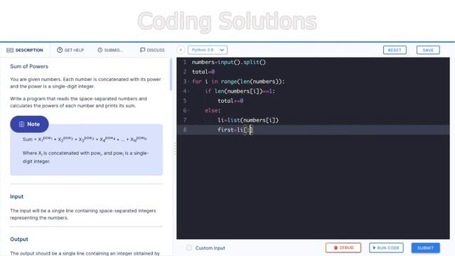This screenshot has height=256, width=455.
Task: Enable the Custom Input checkbox
Action: (189, 247)
